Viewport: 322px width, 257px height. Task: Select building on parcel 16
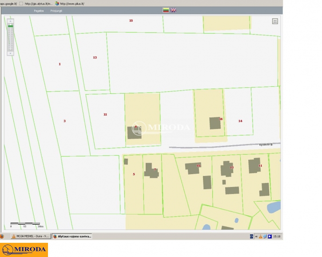tap(215, 123)
